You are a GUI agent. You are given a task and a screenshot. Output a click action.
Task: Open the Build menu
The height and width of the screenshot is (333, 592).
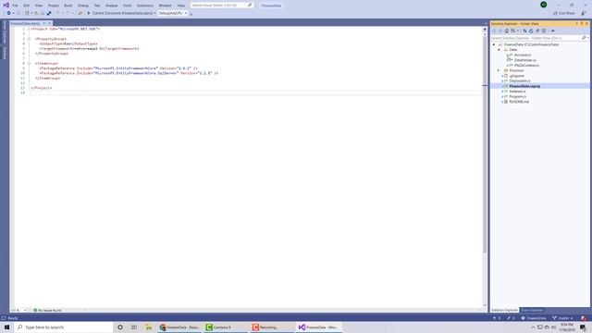(x=68, y=6)
